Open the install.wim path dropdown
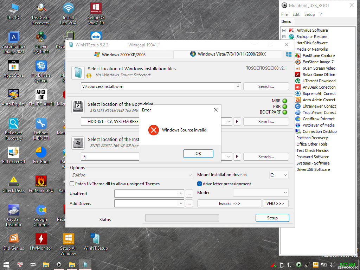360x270 pixels. pos(238,86)
